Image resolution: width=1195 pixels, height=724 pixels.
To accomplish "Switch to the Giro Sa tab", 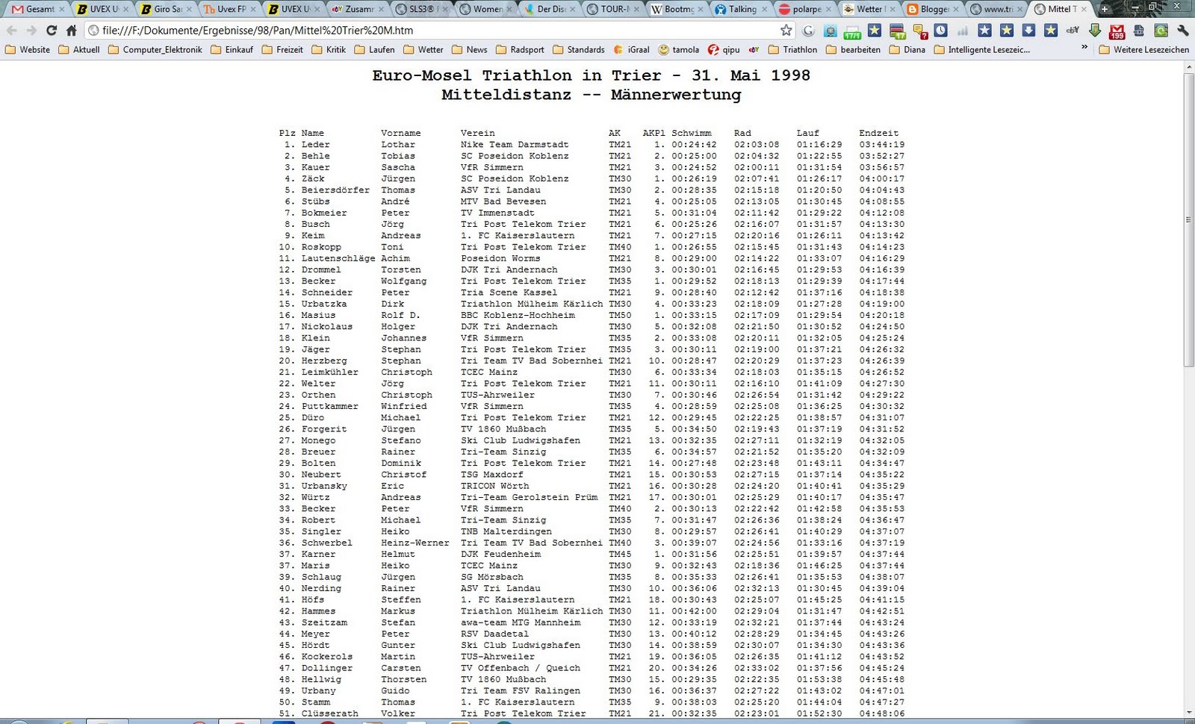I will click(x=167, y=9).
